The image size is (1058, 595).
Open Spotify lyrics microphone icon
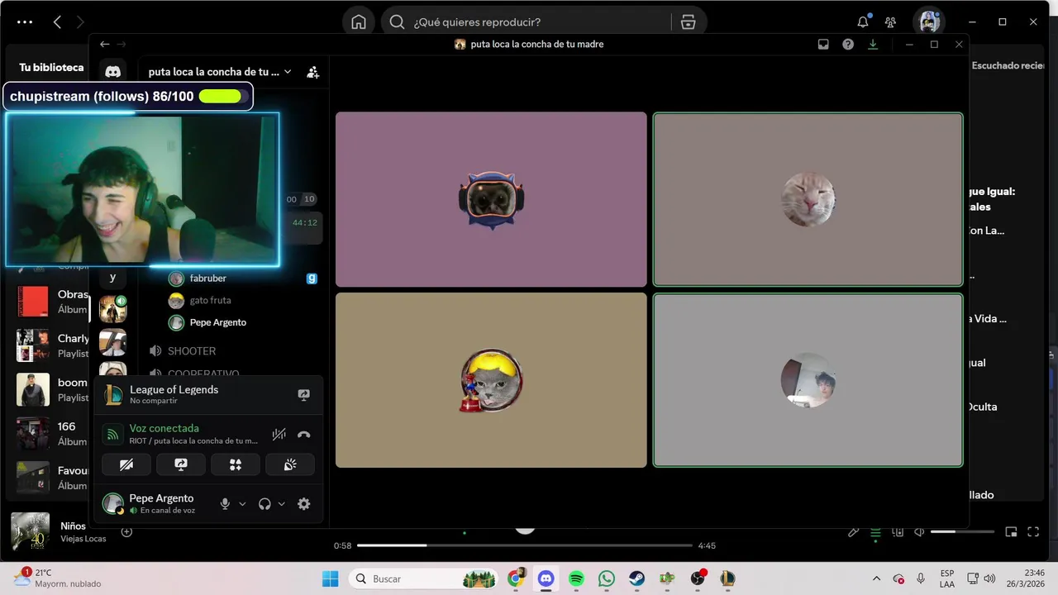point(854,532)
